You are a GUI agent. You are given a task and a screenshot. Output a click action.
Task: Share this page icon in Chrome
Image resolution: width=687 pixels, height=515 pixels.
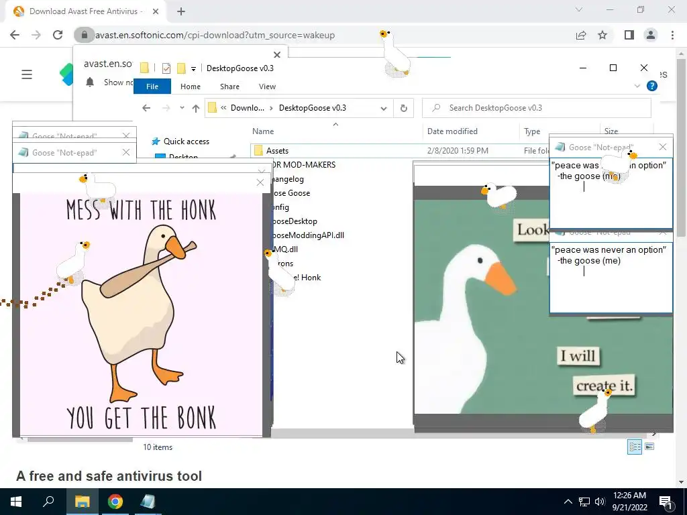coord(581,35)
